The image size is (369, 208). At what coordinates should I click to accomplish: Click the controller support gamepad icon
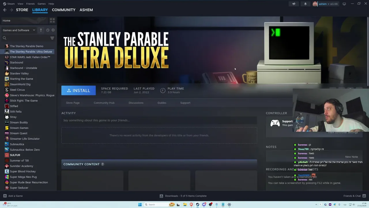point(275,123)
